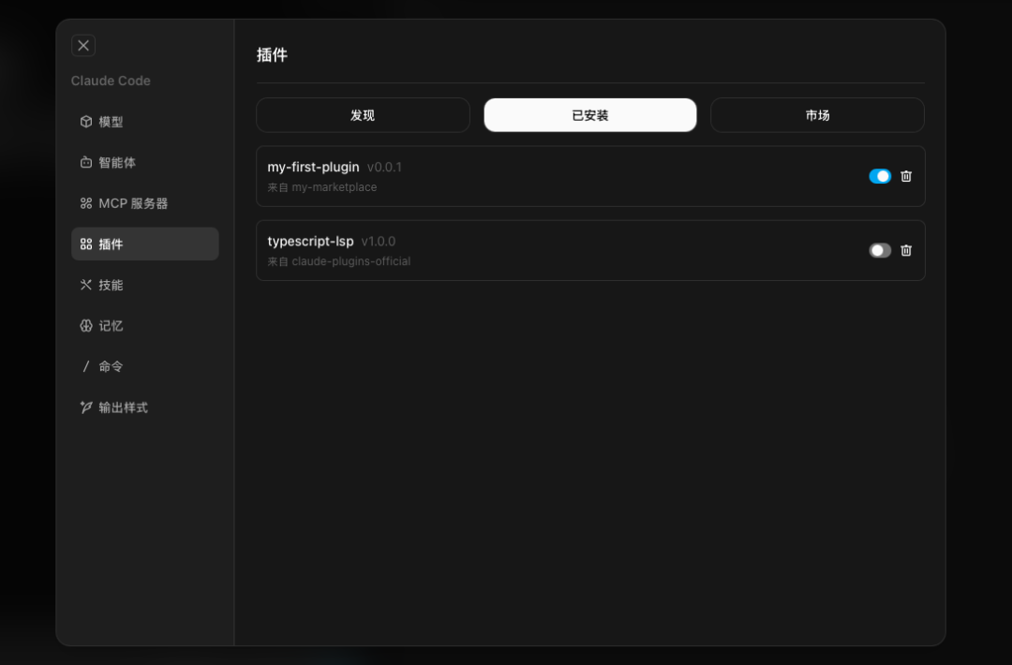This screenshot has height=665, width=1012.
Task: Click the cube icon next to 模型
Action: point(86,122)
